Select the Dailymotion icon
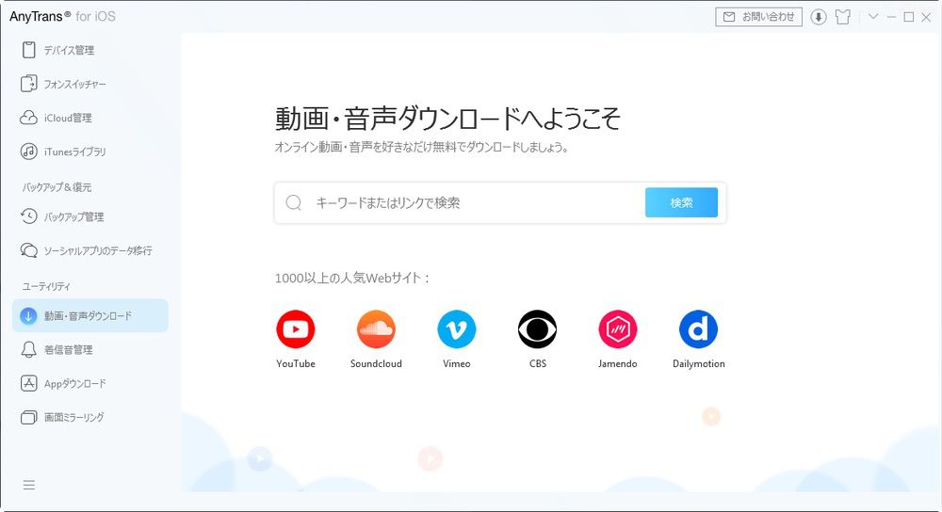The height and width of the screenshot is (512, 942). point(698,329)
